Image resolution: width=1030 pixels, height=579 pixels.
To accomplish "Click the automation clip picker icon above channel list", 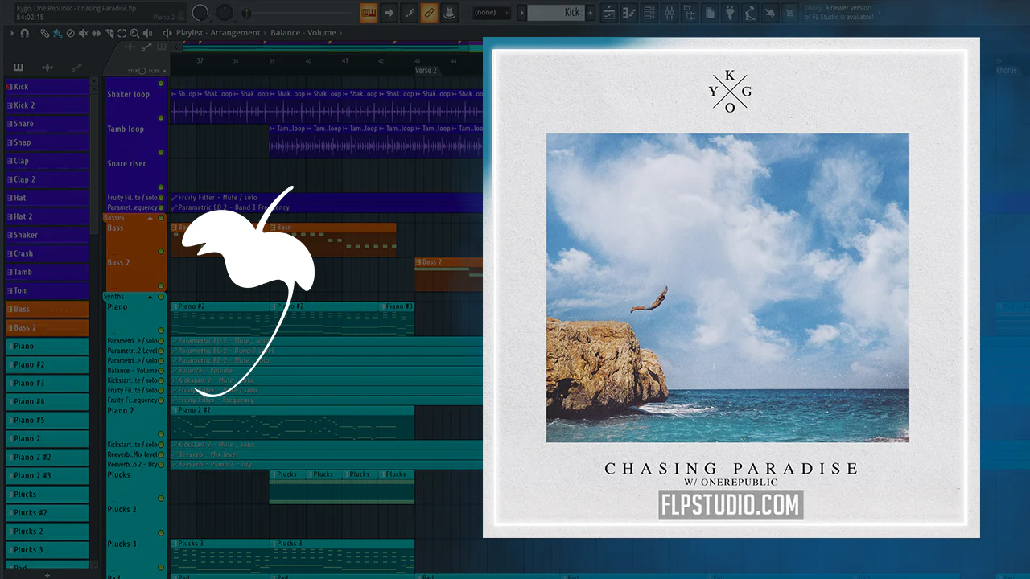I will (76, 68).
